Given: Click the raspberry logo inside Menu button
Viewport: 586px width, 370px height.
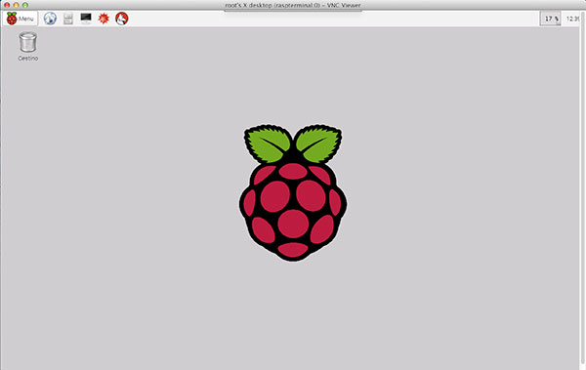Looking at the screenshot, I should [x=12, y=19].
